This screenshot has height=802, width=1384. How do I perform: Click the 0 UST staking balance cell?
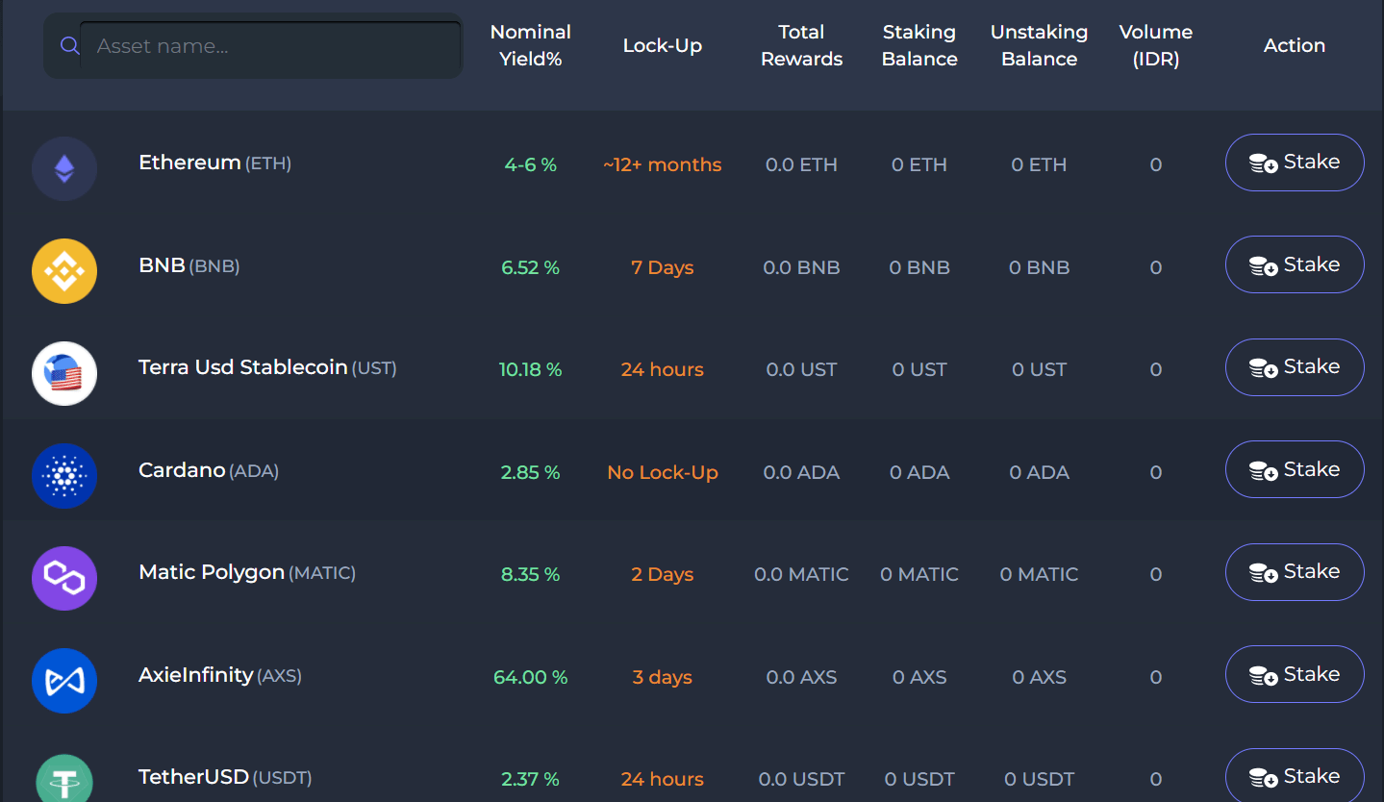tap(919, 369)
